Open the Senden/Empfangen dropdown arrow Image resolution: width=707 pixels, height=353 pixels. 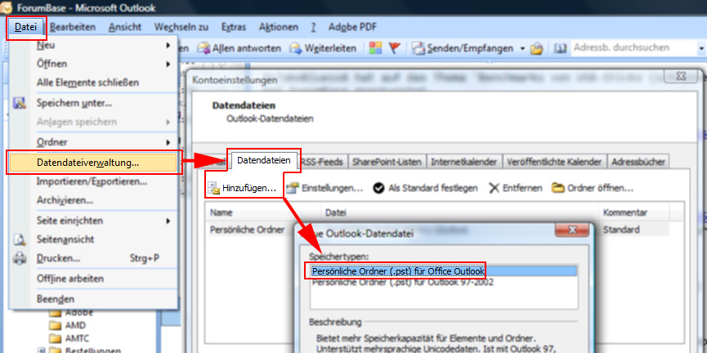(x=522, y=48)
